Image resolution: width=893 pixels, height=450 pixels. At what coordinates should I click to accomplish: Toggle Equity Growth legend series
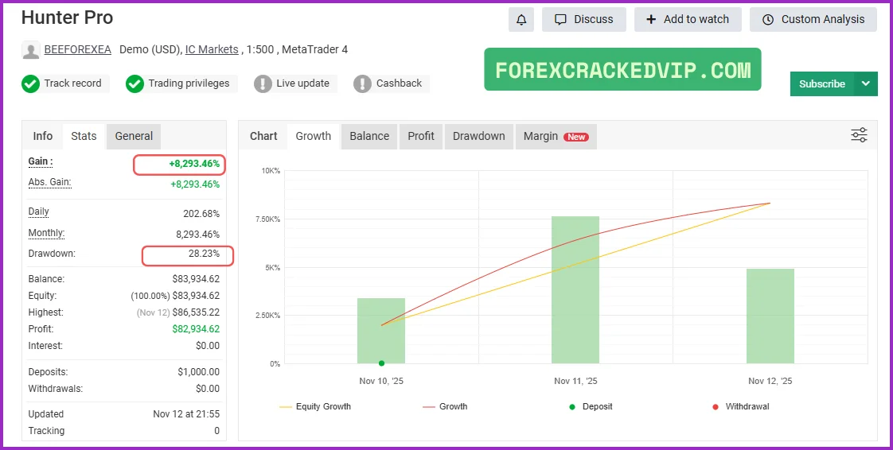(x=315, y=406)
